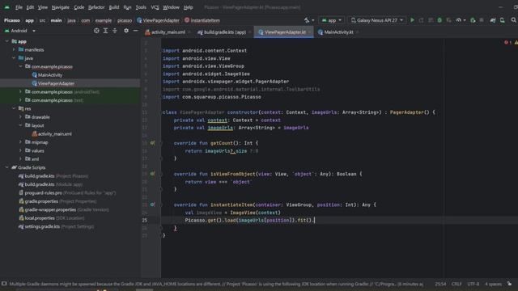Click override gutter icon beside getCount
Screen dimensions: 518x291
click(152, 143)
